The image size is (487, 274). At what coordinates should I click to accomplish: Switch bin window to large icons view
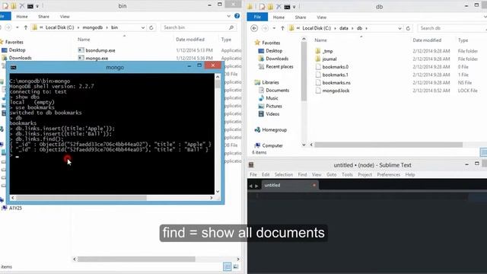tap(236, 266)
